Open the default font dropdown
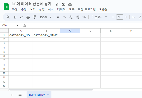 [x=99, y=17]
